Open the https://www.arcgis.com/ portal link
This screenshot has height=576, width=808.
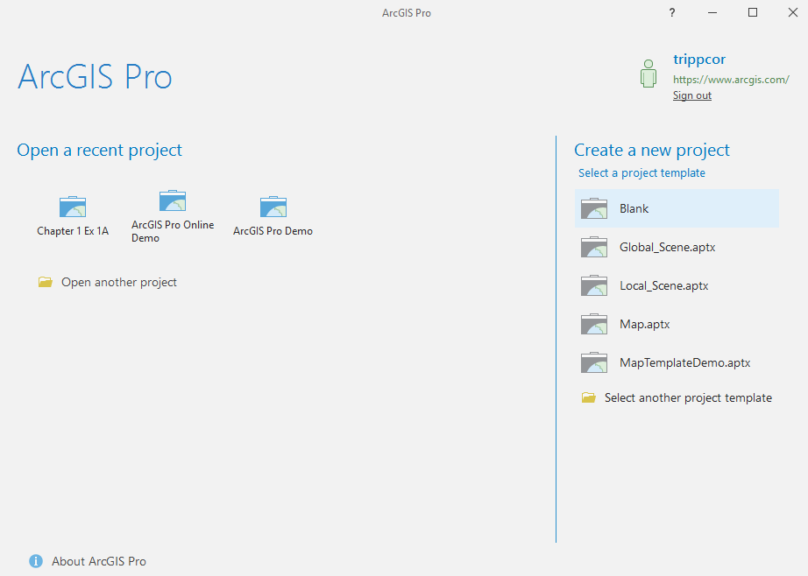tap(731, 80)
